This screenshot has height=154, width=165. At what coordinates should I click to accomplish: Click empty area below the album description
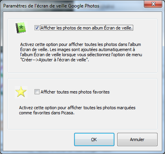pyautogui.click(x=82, y=68)
